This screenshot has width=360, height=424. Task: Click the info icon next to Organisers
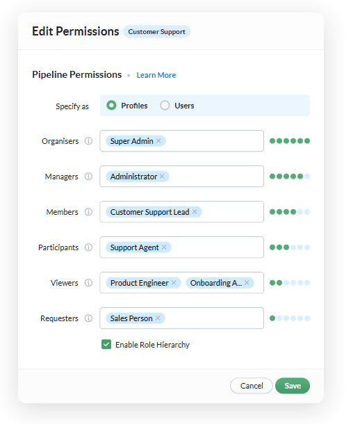[88, 141]
